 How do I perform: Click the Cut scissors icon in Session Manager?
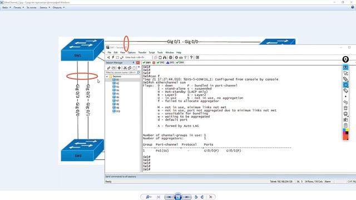[125, 68]
